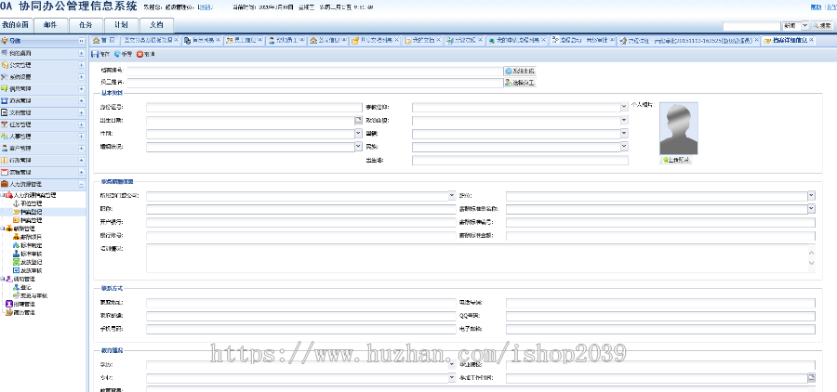
Task: Click the 客户管理 person icon in sidebar
Action: [5, 149]
